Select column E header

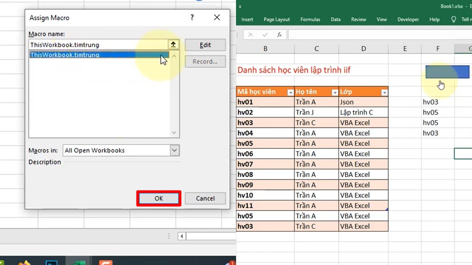[x=405, y=49]
